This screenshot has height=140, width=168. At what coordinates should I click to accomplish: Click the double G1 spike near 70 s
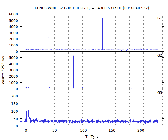click(x=66, y=45)
